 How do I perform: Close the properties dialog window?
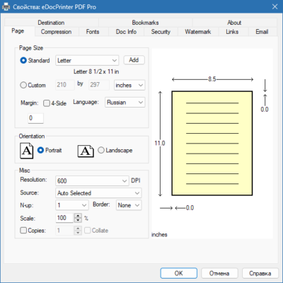point(275,6)
